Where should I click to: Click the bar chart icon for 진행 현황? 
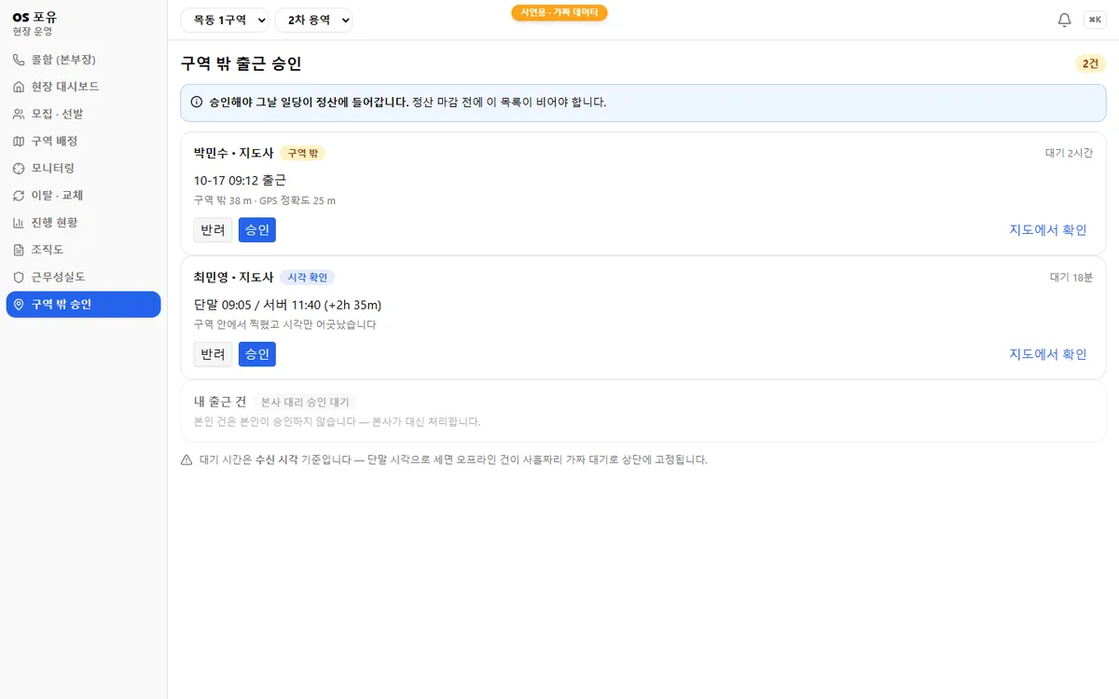(19, 223)
